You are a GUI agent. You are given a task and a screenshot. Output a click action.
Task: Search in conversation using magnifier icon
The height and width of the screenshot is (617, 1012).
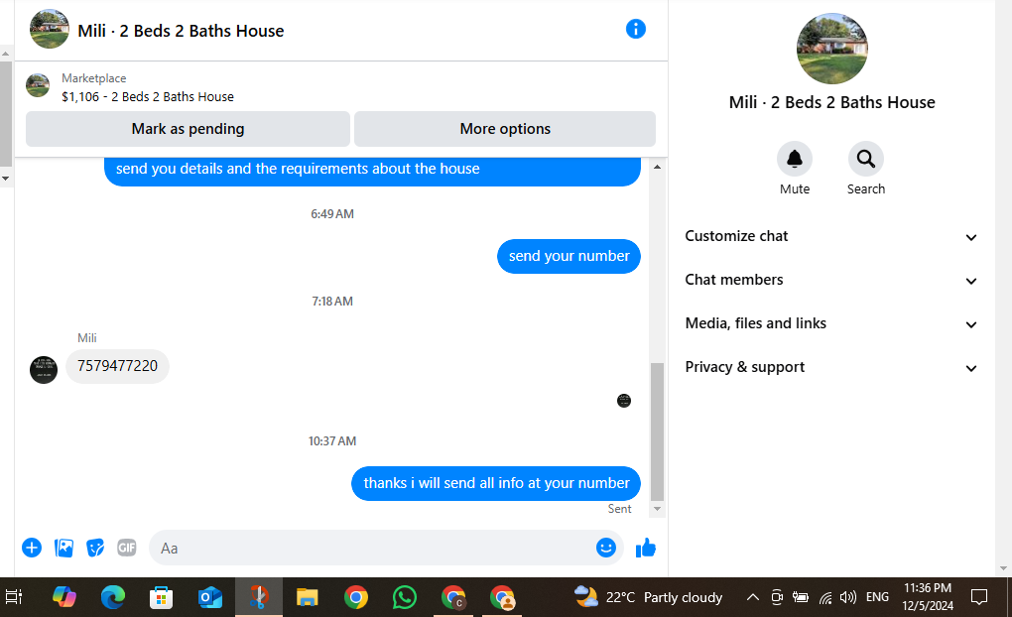tap(865, 159)
